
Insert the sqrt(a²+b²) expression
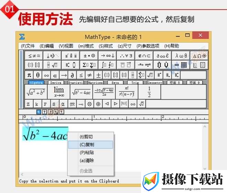pos(36,92)
